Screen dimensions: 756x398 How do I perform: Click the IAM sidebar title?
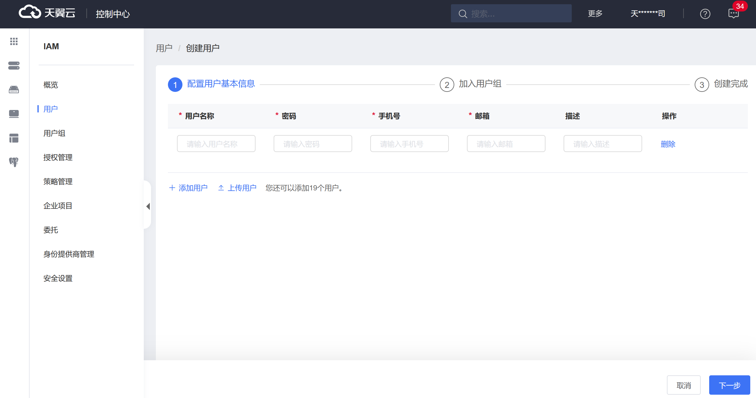(x=51, y=47)
